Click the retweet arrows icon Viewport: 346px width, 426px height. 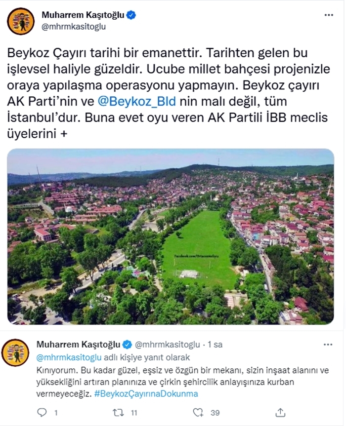pyautogui.click(x=118, y=413)
